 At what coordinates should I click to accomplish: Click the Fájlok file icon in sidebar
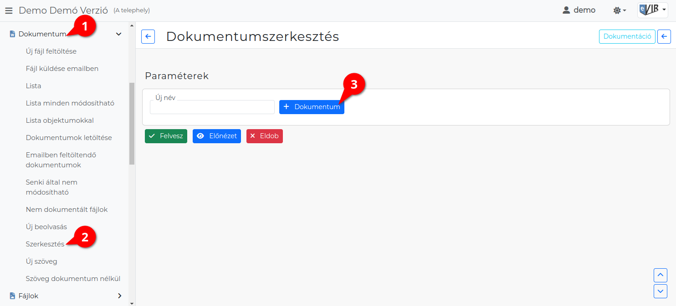12,296
